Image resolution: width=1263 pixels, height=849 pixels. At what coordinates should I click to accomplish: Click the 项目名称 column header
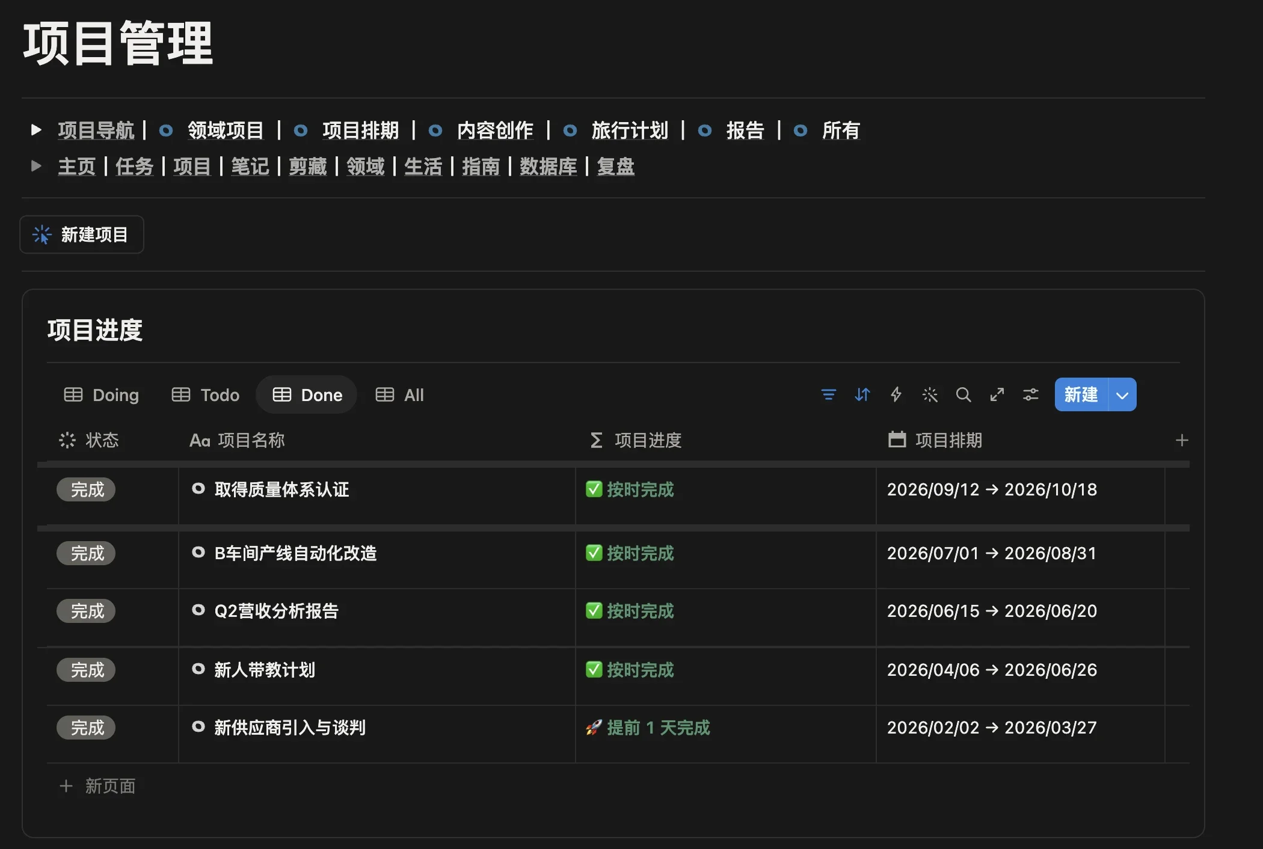tap(237, 440)
